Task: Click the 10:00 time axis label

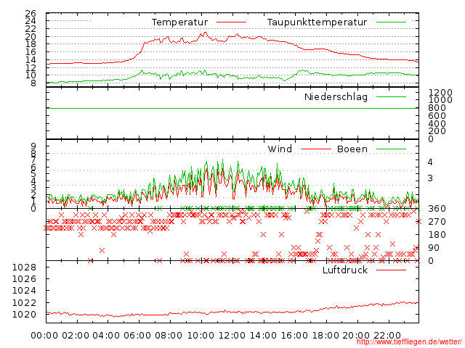Action: click(201, 336)
